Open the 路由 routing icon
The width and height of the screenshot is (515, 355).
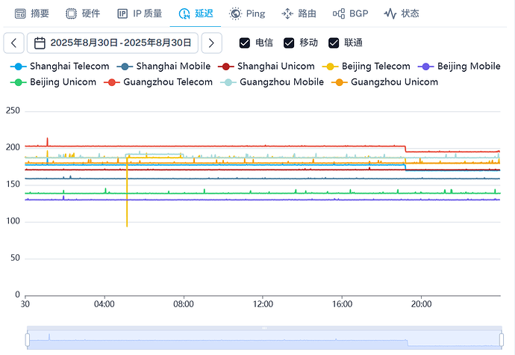287,13
